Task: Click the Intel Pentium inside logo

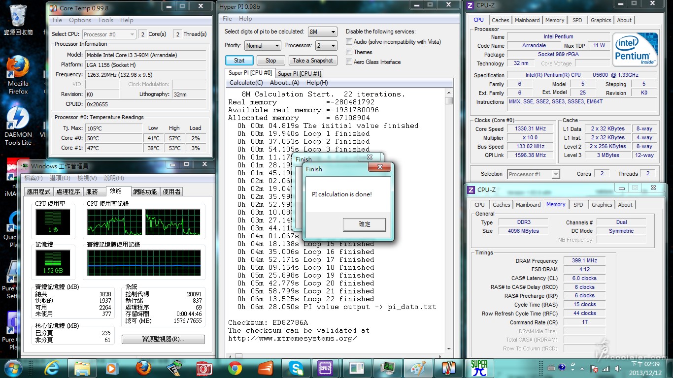Action: pyautogui.click(x=635, y=50)
